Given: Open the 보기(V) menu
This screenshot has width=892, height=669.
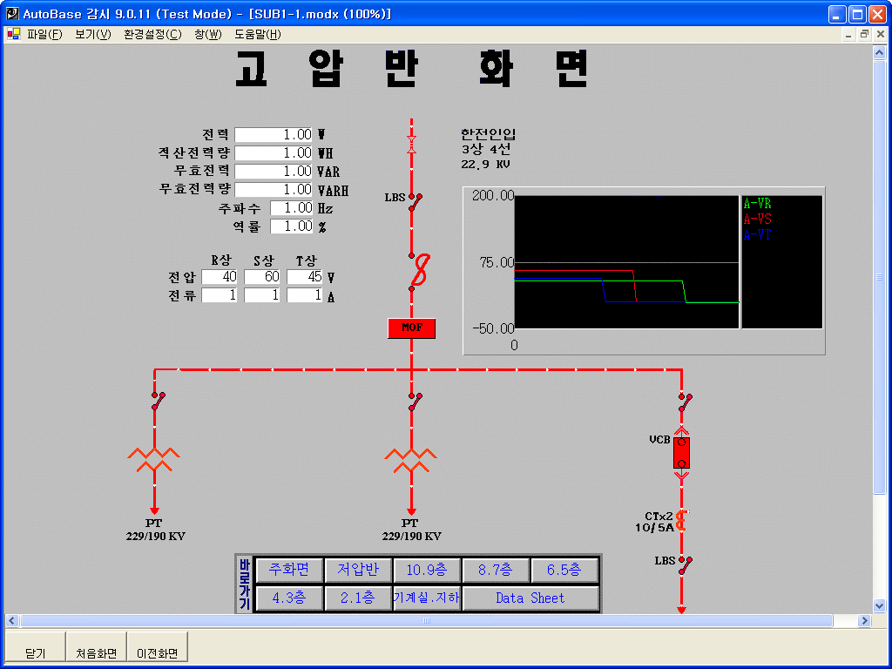Looking at the screenshot, I should [x=92, y=35].
